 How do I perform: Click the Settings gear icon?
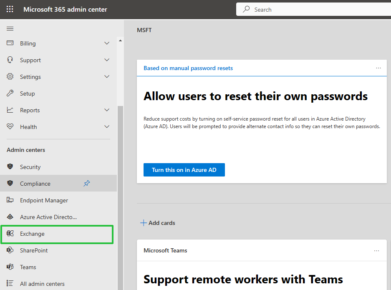[x=10, y=76]
